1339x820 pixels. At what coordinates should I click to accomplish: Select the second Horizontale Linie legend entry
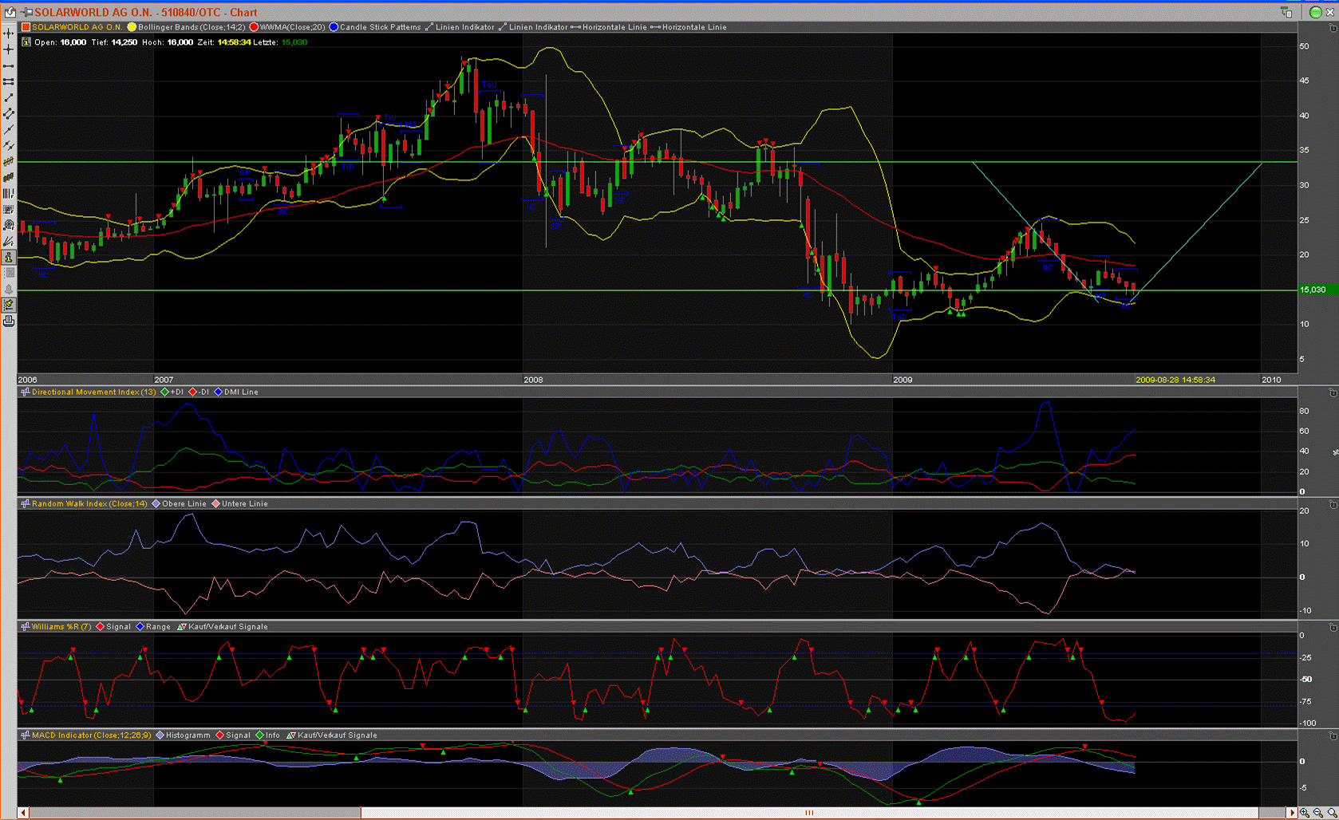[689, 27]
